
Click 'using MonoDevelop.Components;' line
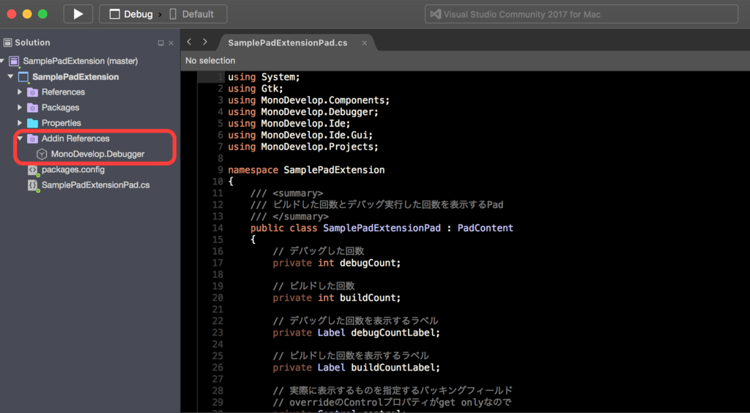coord(309,100)
